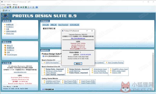Open PCB Layout from the toolbar
The image size is (156, 94).
18,7
